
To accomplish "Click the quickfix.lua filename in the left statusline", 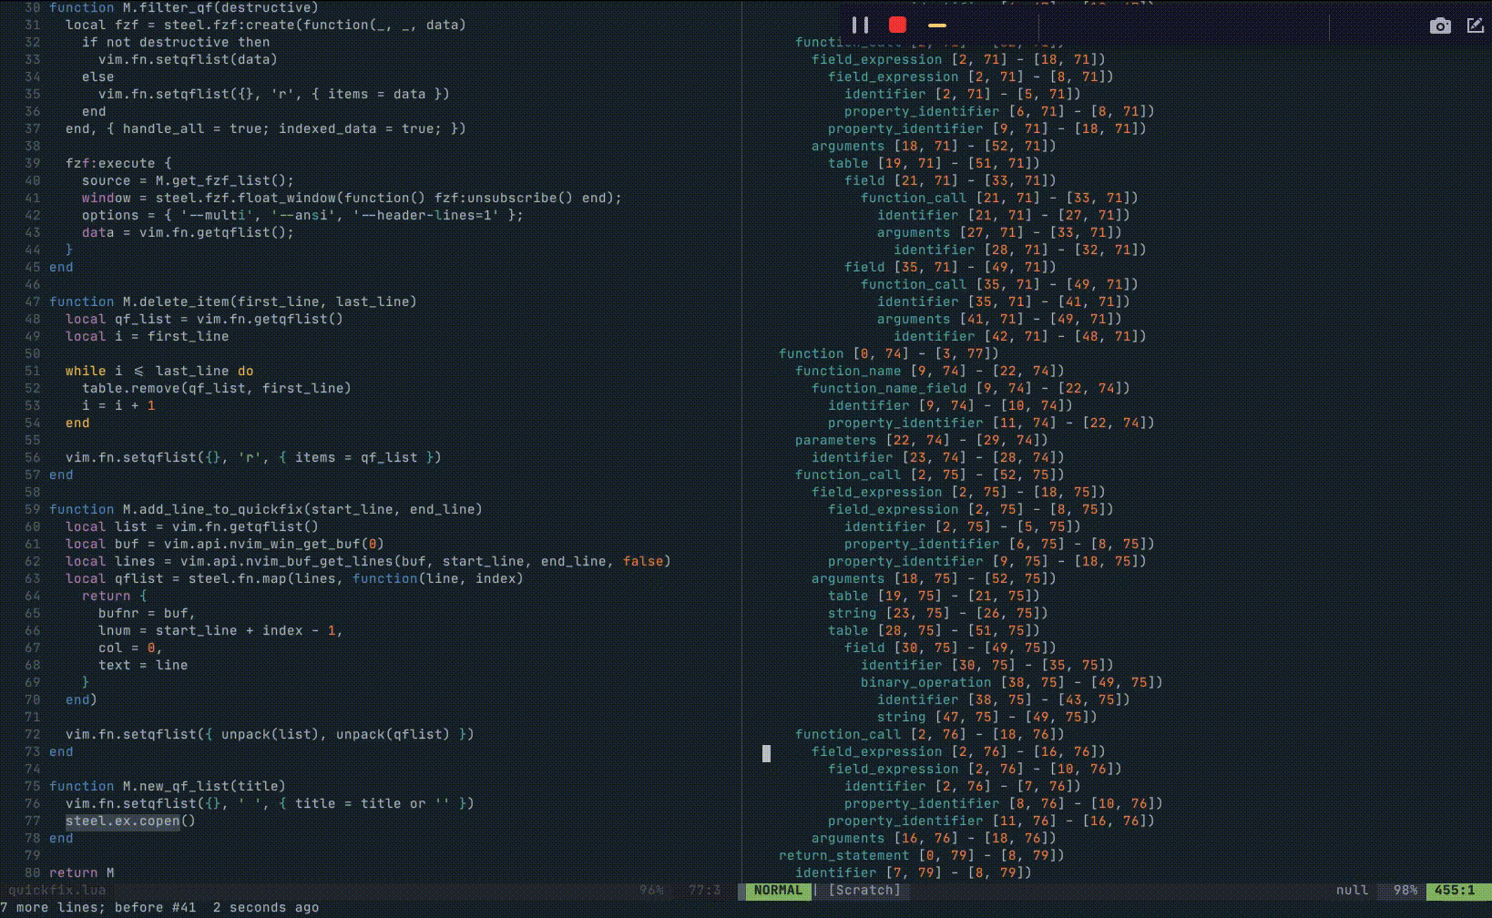I will [56, 891].
